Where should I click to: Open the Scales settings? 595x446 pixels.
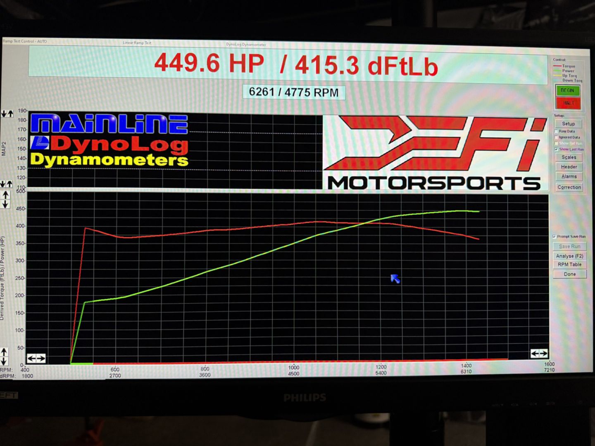tap(569, 157)
